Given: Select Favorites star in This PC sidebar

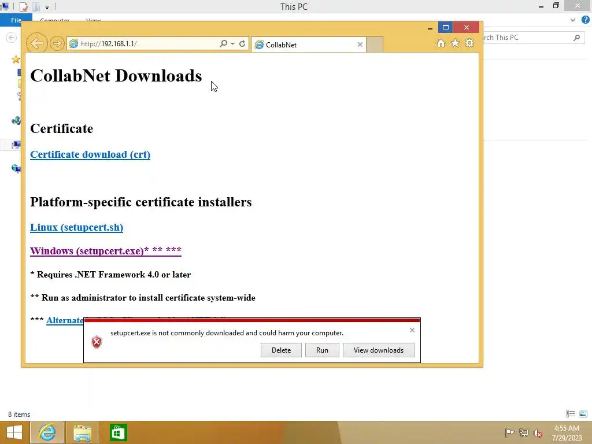Looking at the screenshot, I should (16, 60).
